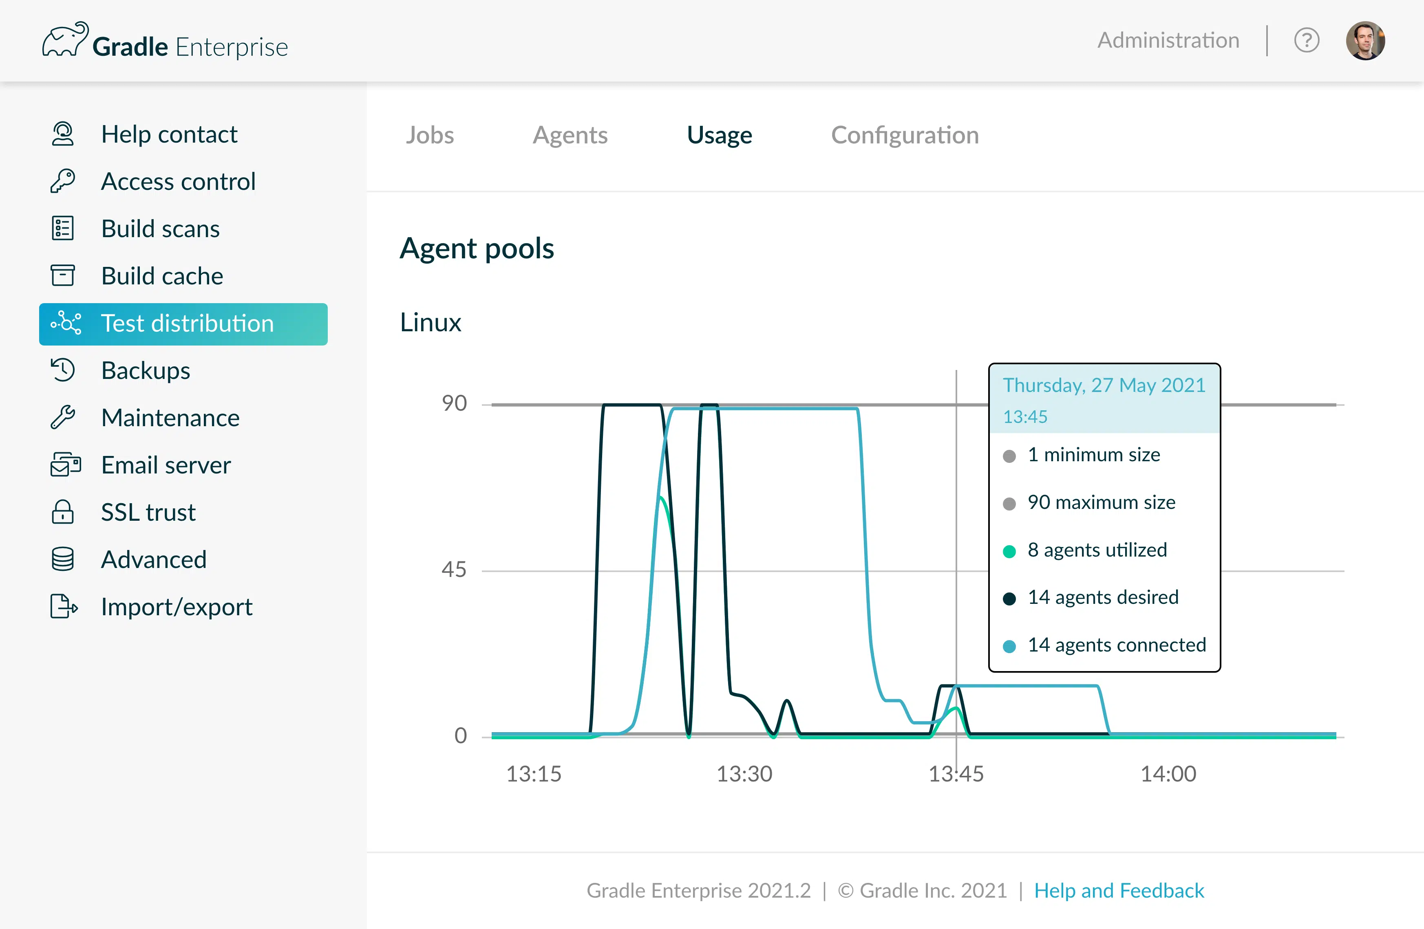
Task: Click the Linux pool heading
Action: click(x=431, y=322)
